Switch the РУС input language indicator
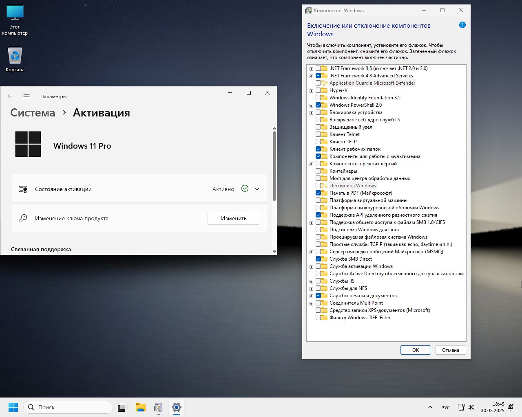Screen dimensions: 522x417 click(x=446, y=407)
